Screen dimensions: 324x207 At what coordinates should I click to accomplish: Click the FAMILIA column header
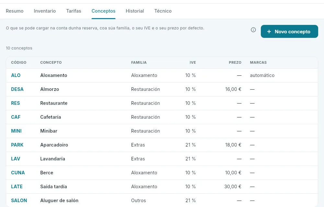139,62
